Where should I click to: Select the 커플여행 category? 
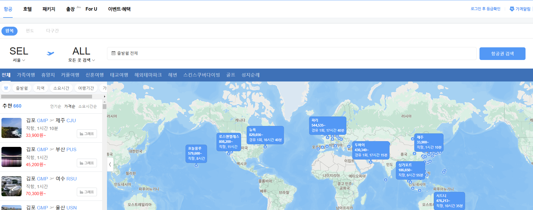pyautogui.click(x=70, y=75)
